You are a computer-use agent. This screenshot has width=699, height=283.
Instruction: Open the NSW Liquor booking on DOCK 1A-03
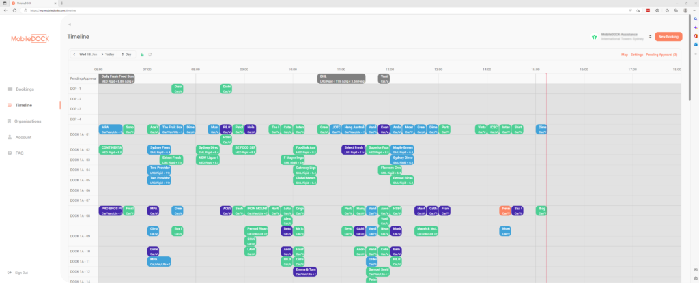[x=208, y=160]
